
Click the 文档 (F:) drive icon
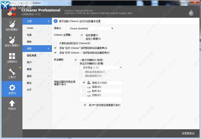tap(89, 95)
